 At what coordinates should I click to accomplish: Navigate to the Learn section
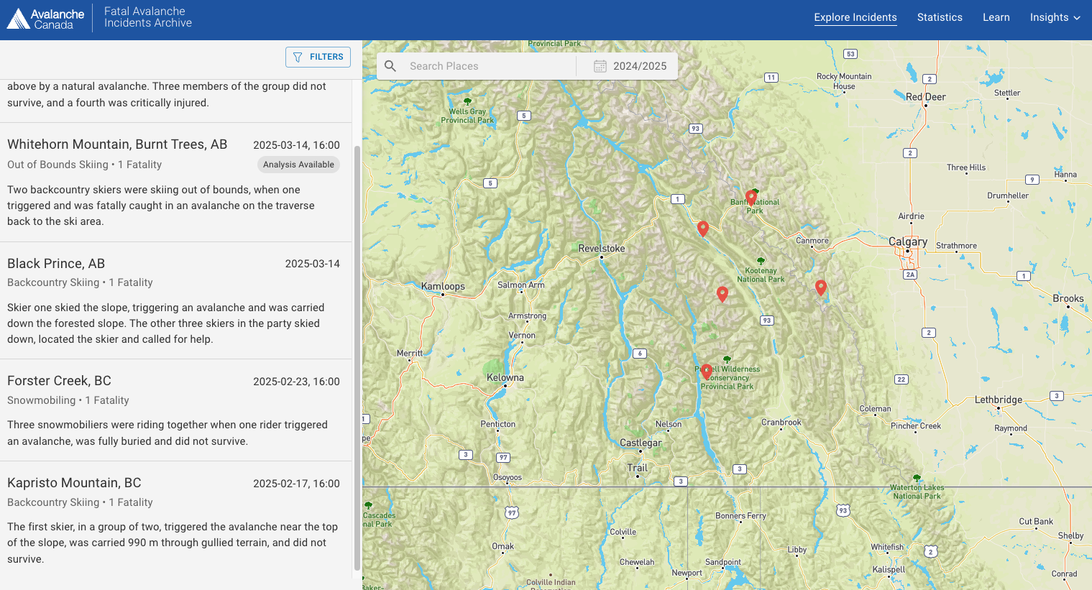point(996,17)
